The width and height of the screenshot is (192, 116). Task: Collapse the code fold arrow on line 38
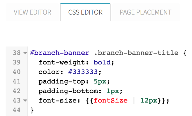coord(25,53)
